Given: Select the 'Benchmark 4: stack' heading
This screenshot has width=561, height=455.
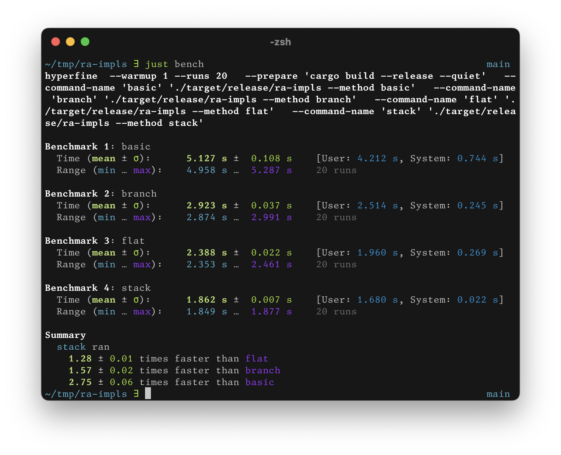Looking at the screenshot, I should 98,288.
